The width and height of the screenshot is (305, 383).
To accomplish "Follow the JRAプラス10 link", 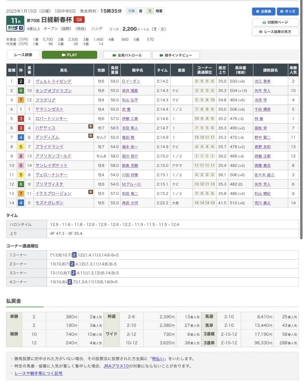I will coord(116,366).
